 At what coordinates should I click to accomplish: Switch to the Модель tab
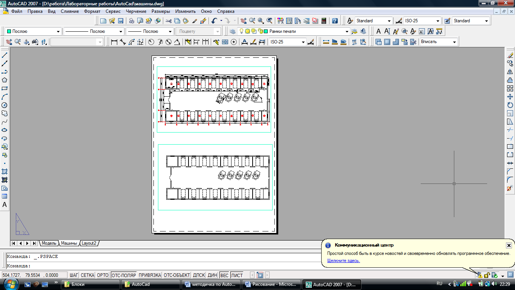tap(49, 243)
